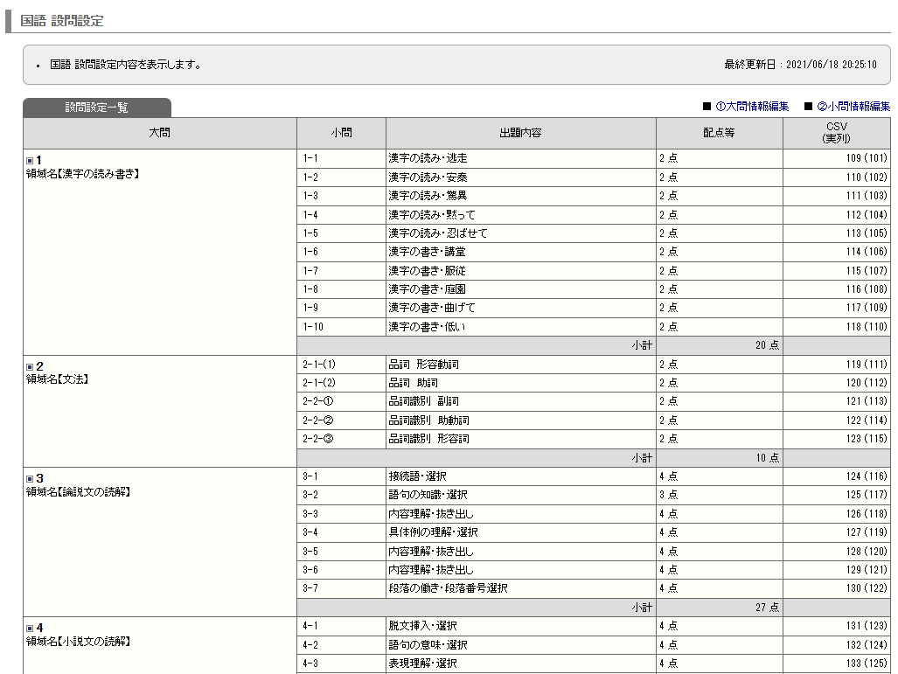This screenshot has width=898, height=674.
Task: Click 領域名【論説文の読解】 label
Action: click(78, 492)
